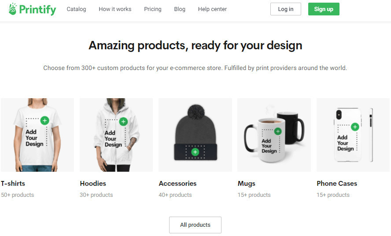Screen dimensions: 391x236
Task: Click green plus icon on T-shirt
Action: (44, 121)
